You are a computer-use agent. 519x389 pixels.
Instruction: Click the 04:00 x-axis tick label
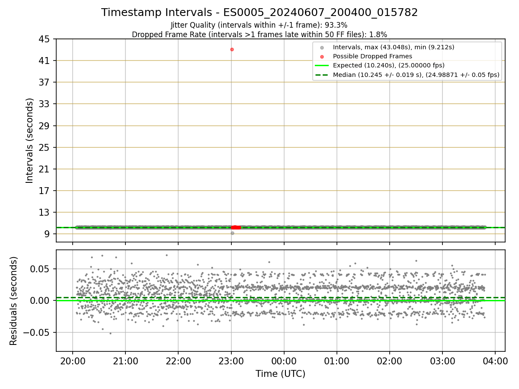point(495,360)
